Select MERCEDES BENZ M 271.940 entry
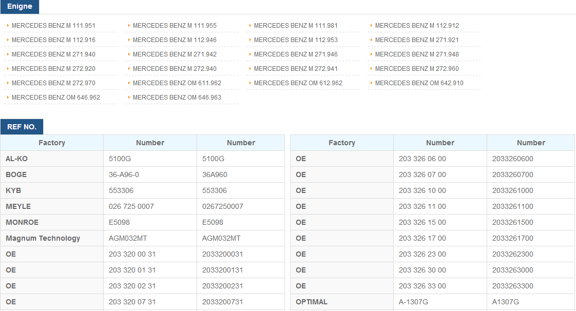Screen dimensions: 576x311 pyautogui.click(x=53, y=54)
